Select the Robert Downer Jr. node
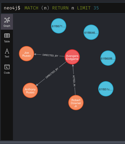 pyautogui.click(x=76, y=102)
